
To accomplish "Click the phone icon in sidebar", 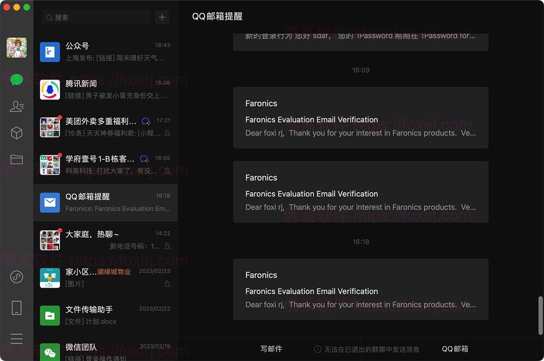I will 17,308.
